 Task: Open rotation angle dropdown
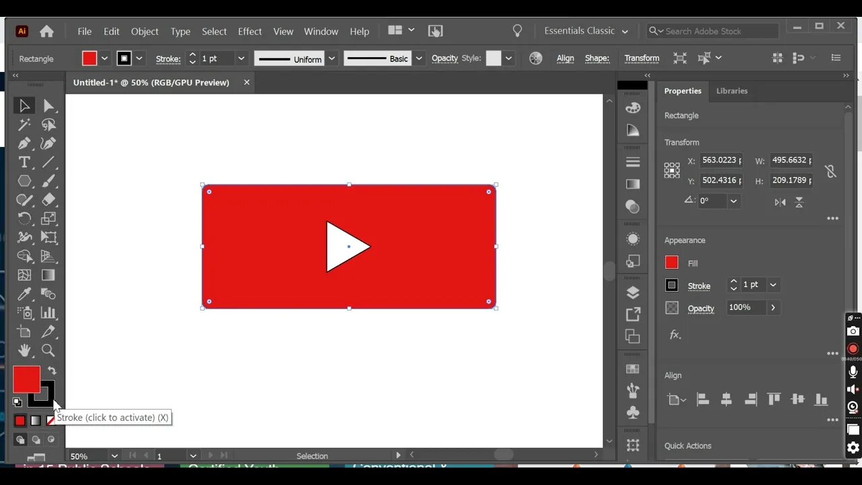734,201
